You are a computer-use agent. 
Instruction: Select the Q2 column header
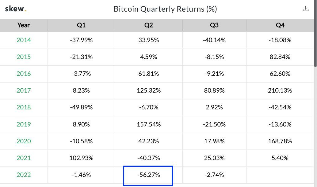[148, 25]
